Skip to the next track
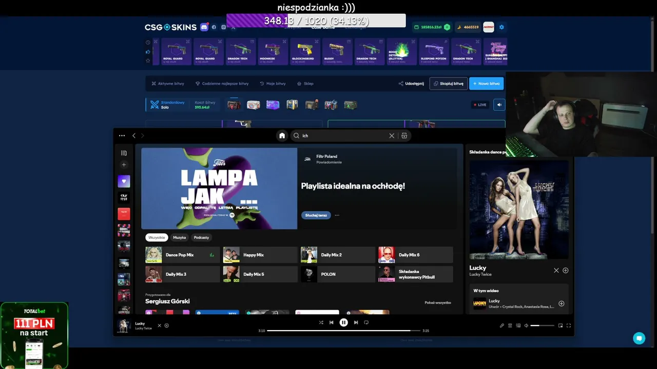 coord(356,322)
